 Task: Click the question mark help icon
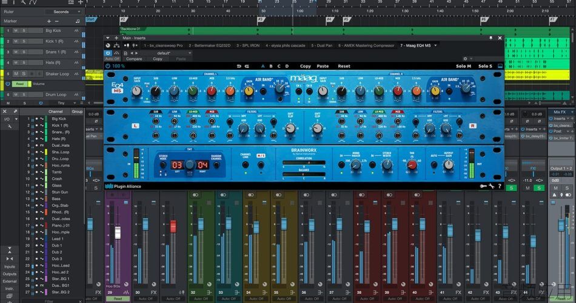click(x=500, y=186)
